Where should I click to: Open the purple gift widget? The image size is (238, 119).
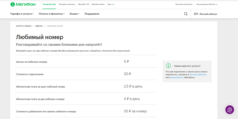coord(230,110)
